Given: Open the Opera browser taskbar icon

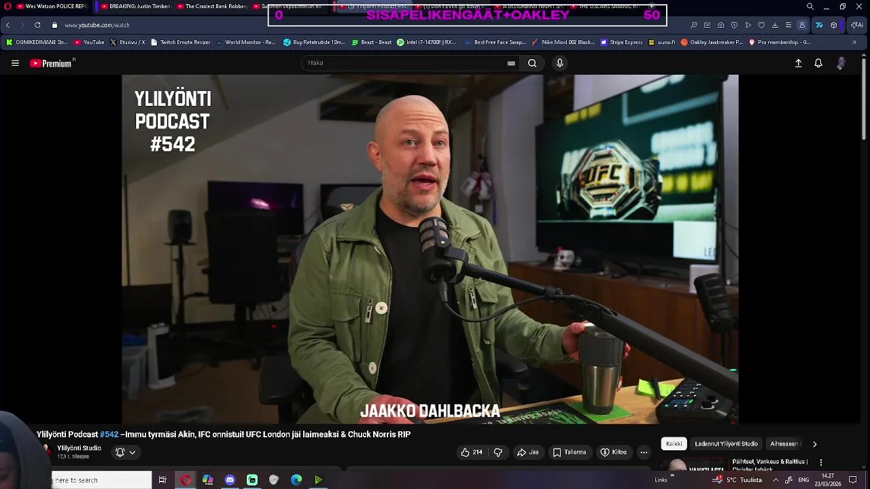Looking at the screenshot, I should (186, 480).
